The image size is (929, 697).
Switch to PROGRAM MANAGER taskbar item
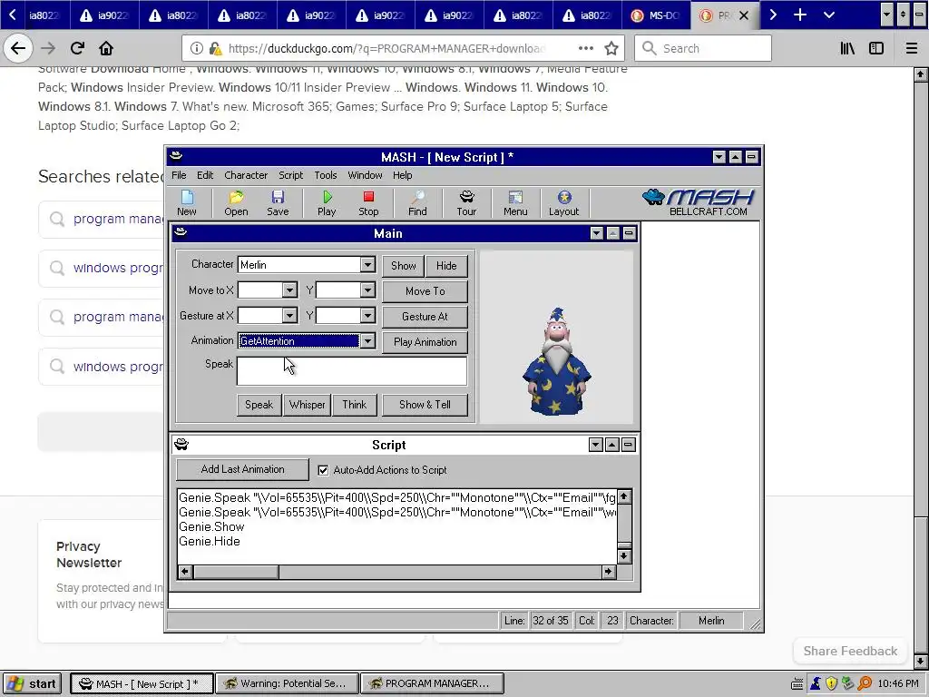click(432, 683)
